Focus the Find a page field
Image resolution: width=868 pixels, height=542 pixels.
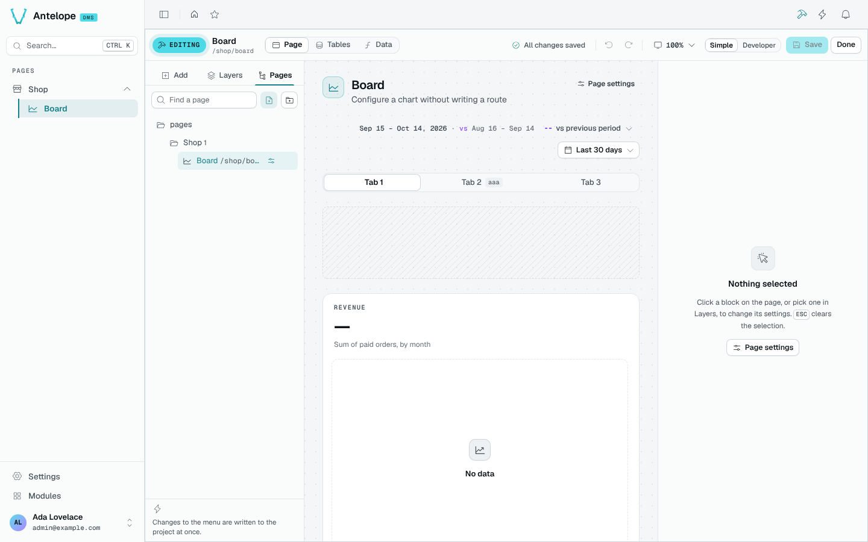click(x=204, y=100)
